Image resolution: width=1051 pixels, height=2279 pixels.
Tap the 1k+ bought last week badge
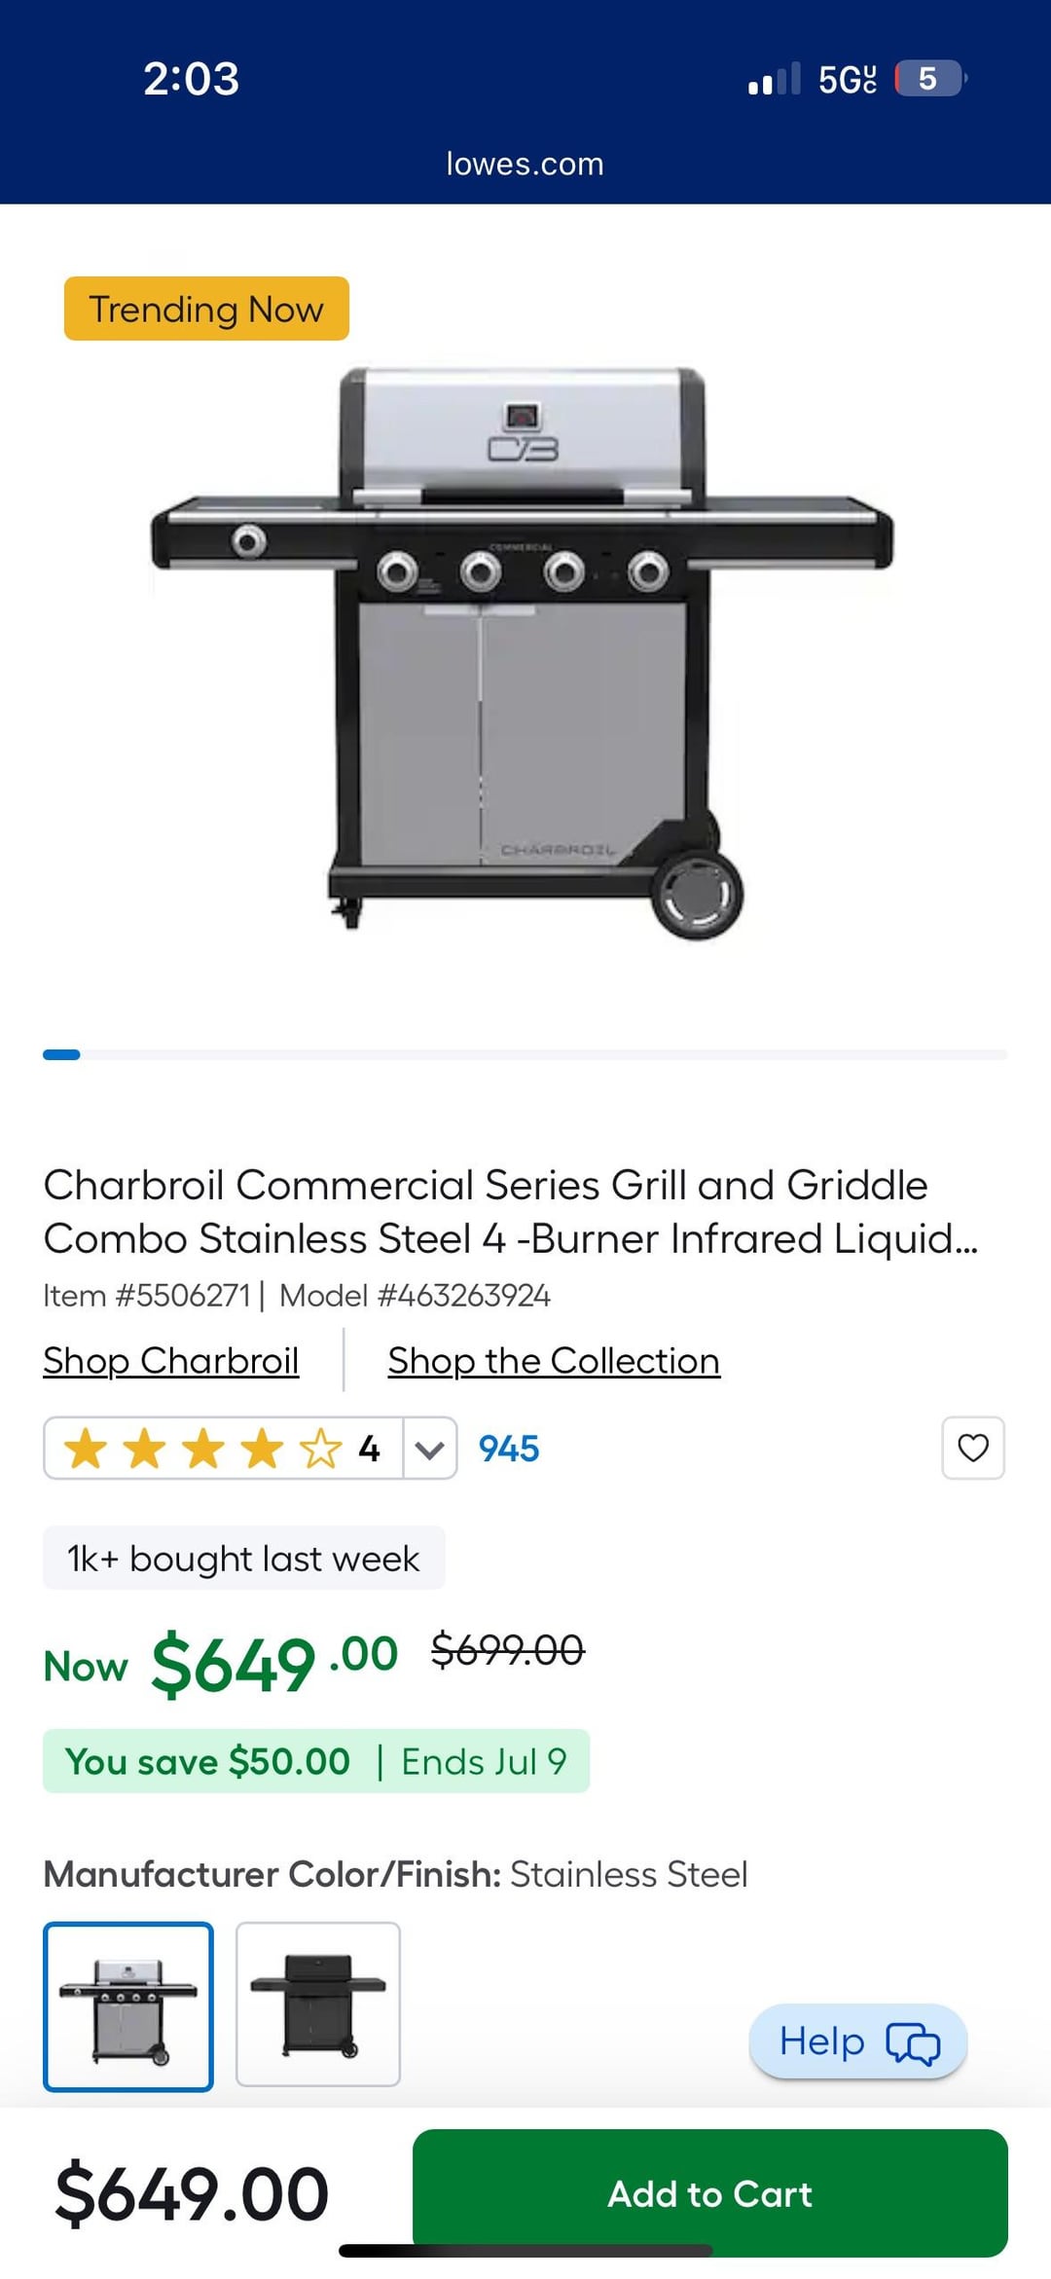coord(243,1558)
